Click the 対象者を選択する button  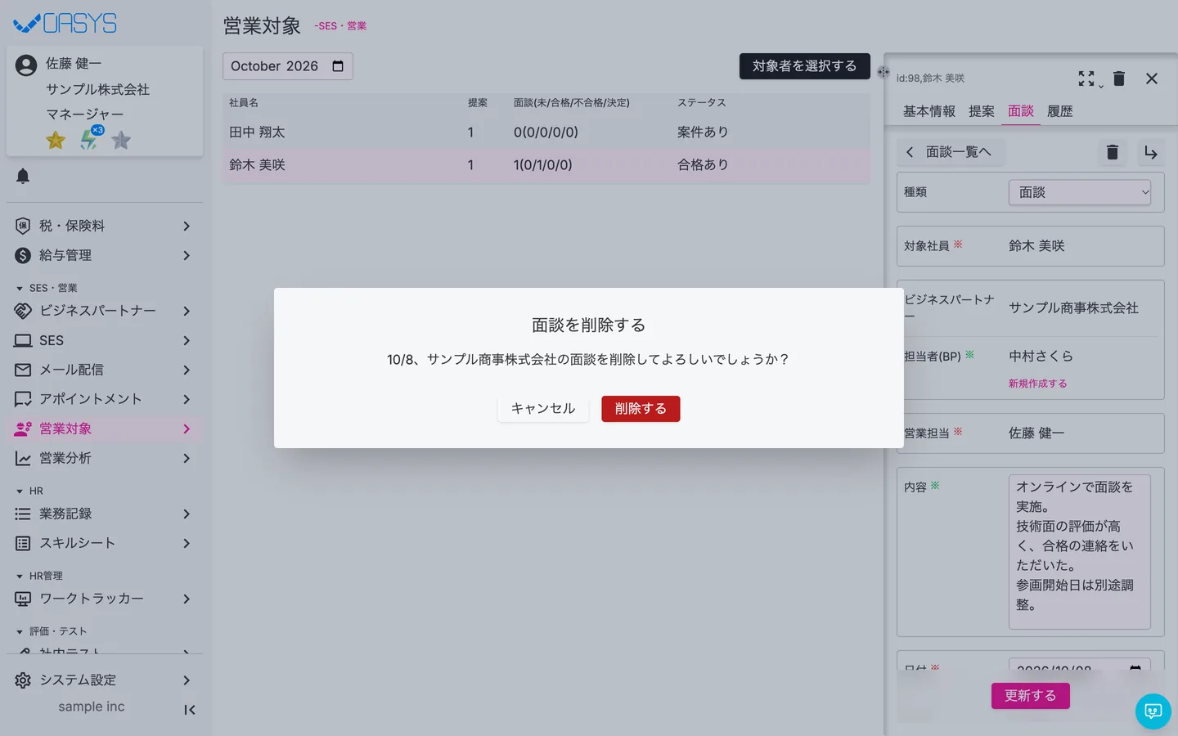coord(805,66)
